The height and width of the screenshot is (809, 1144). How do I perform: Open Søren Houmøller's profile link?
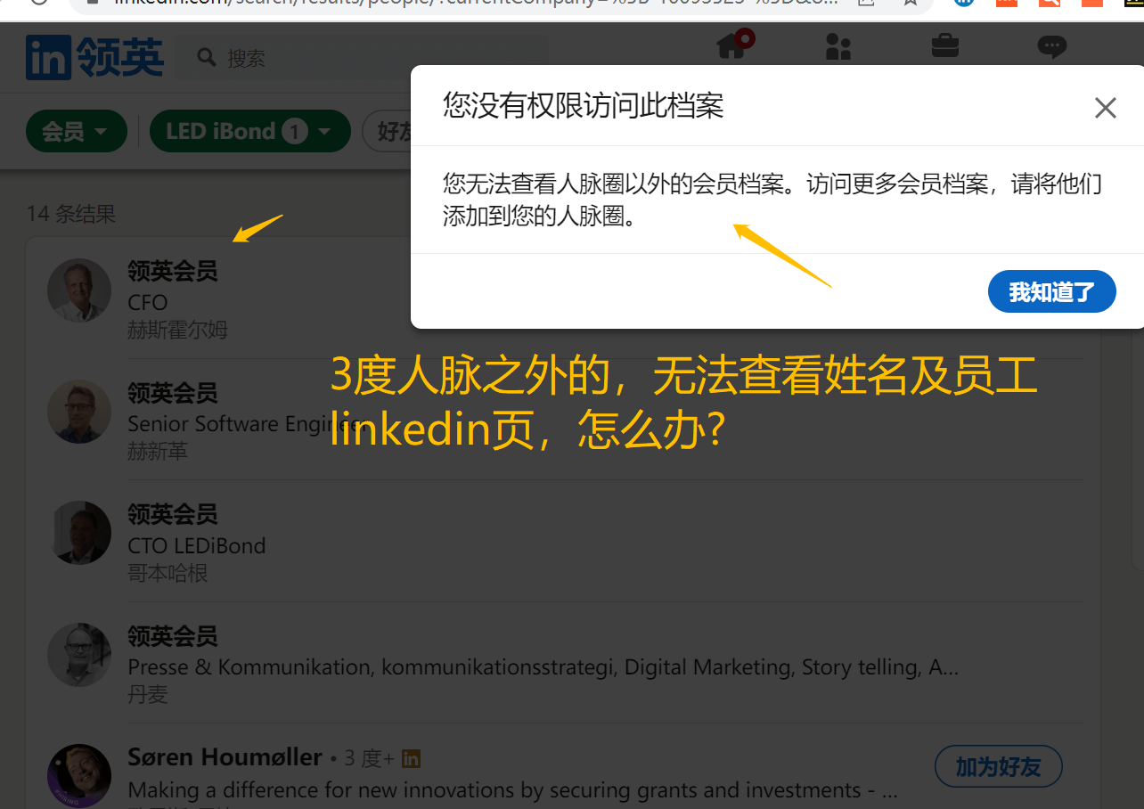225,757
